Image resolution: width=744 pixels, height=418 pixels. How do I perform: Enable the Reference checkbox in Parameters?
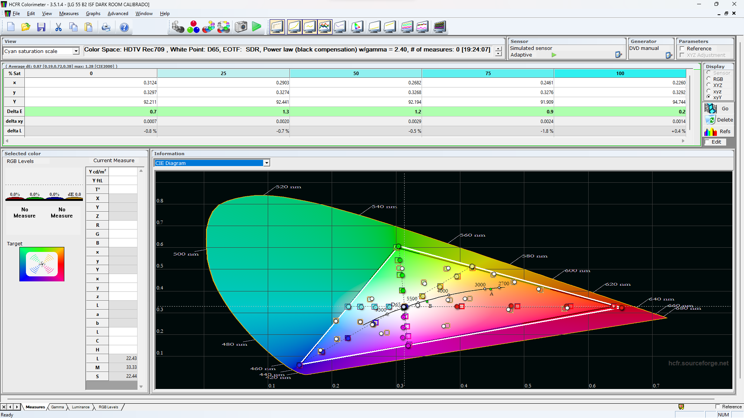pos(682,49)
